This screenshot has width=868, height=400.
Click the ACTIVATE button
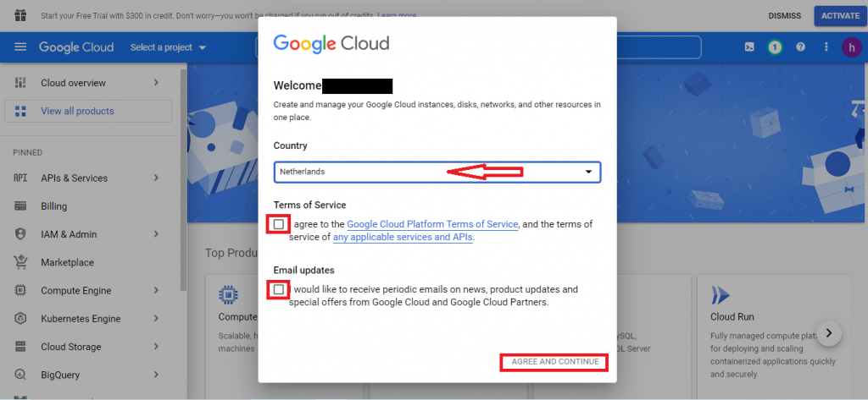pyautogui.click(x=840, y=15)
